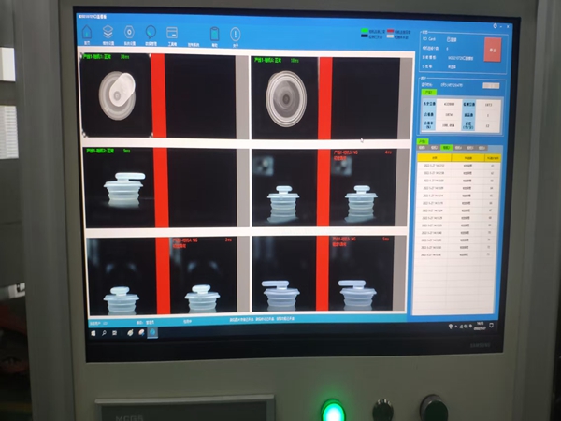Click the search icon on the taskbar
The width and height of the screenshot is (561, 421).
(103, 331)
